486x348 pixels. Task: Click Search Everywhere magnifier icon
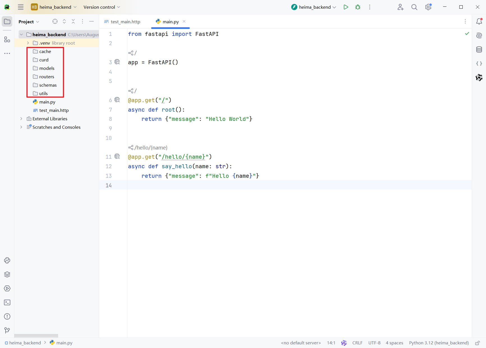click(414, 7)
